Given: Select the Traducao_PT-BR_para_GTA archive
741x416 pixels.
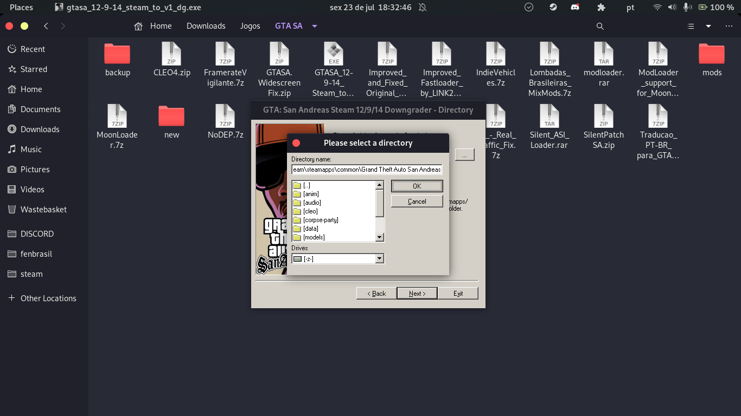Looking at the screenshot, I should click(x=658, y=132).
